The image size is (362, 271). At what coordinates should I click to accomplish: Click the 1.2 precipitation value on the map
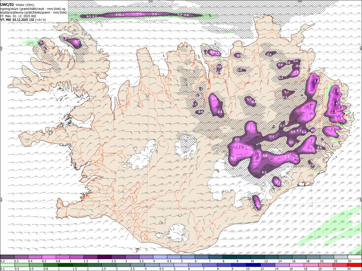(311, 106)
